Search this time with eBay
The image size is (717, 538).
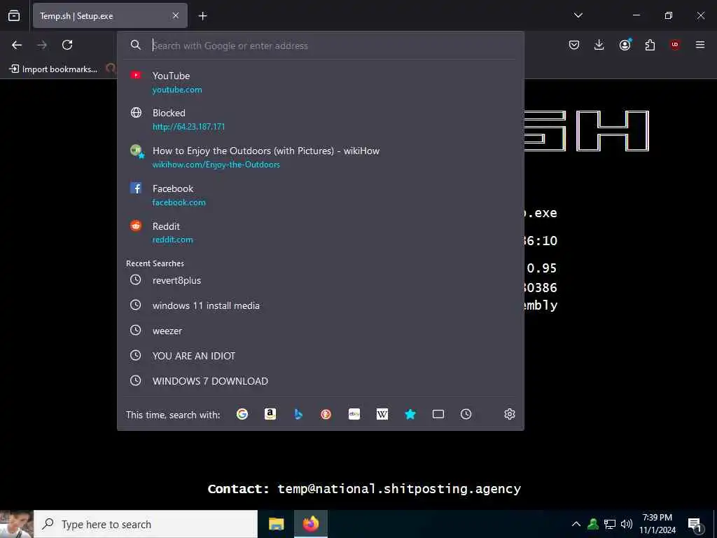tap(354, 414)
